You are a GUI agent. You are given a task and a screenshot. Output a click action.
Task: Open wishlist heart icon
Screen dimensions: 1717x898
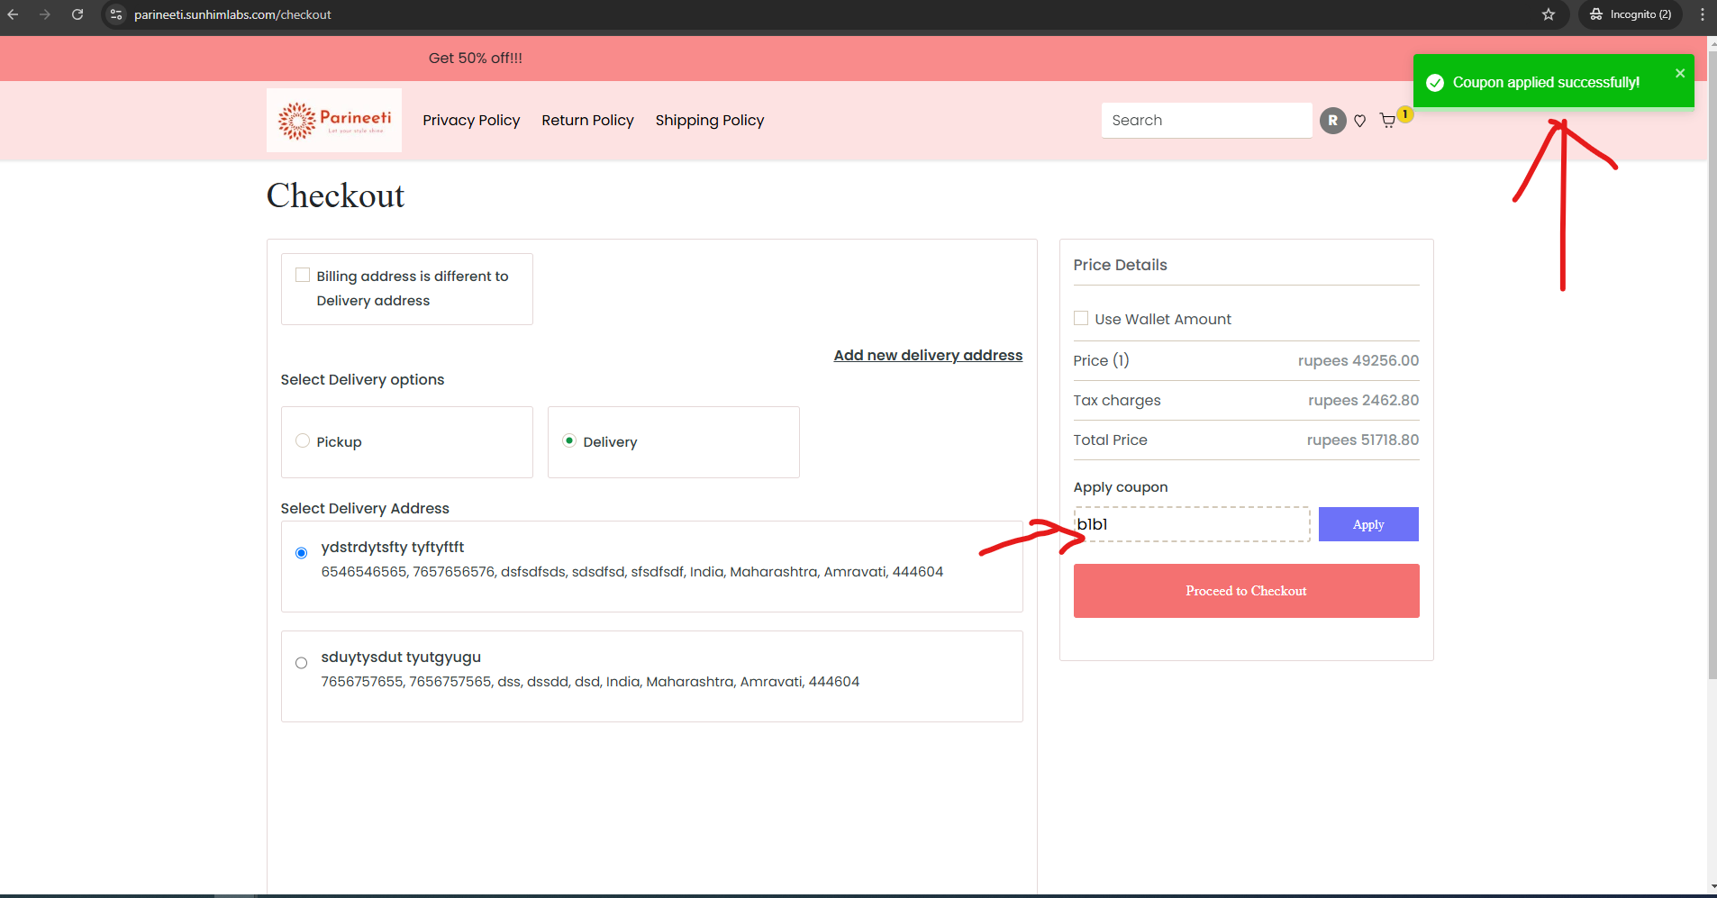tap(1360, 121)
